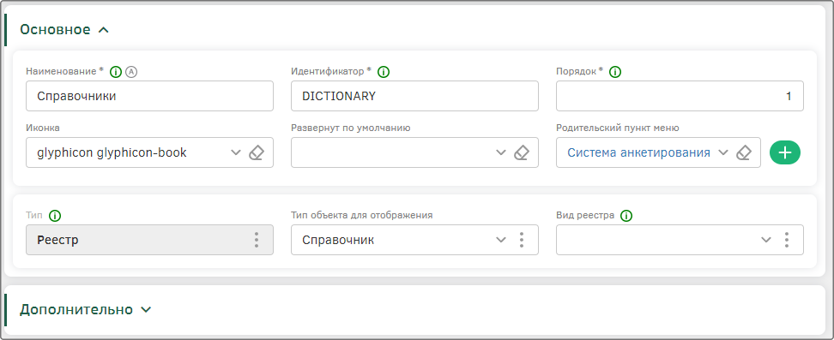The image size is (834, 340).
Task: Collapse the Основное section
Action: 104,30
